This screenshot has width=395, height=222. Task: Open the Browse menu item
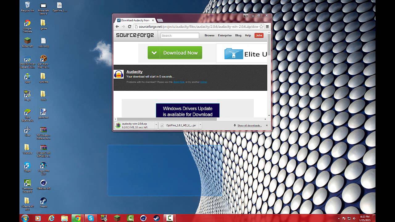[210, 35]
